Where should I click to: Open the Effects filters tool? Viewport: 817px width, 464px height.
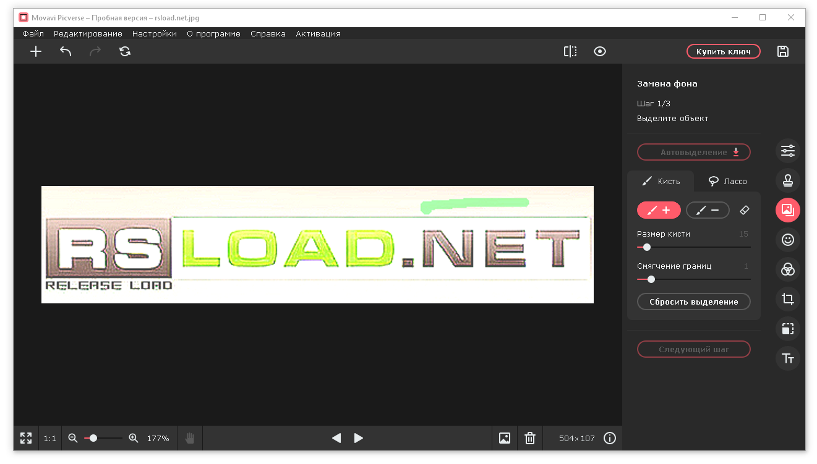tap(788, 269)
